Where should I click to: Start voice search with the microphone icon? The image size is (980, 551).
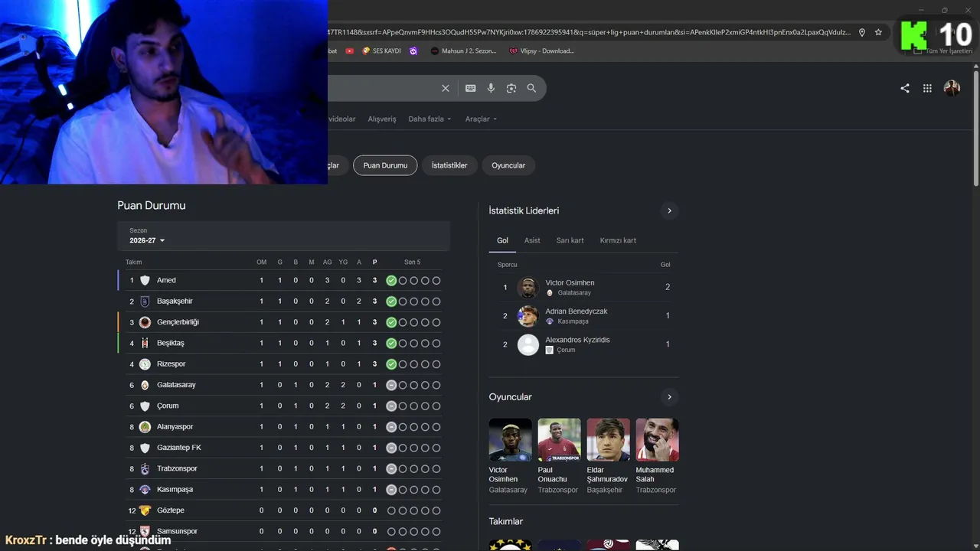491,88
